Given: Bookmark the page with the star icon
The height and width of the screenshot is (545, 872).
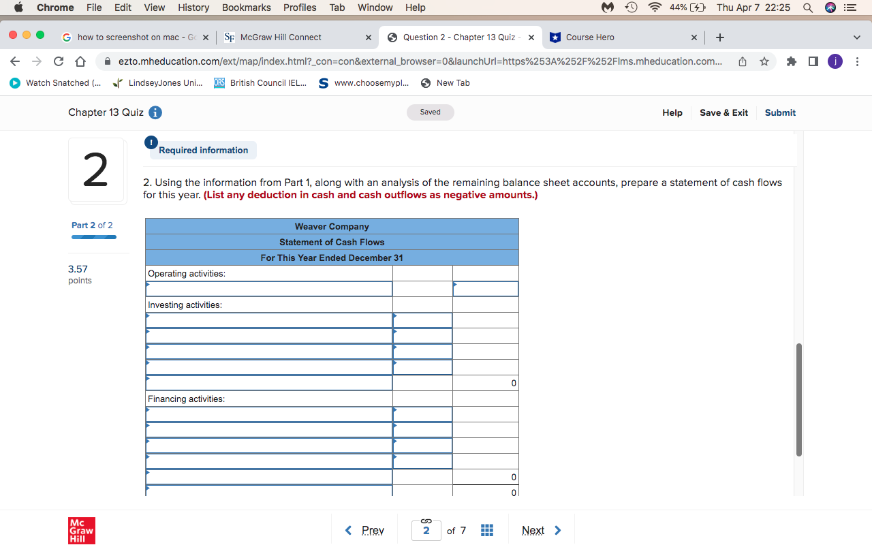Looking at the screenshot, I should tap(764, 61).
